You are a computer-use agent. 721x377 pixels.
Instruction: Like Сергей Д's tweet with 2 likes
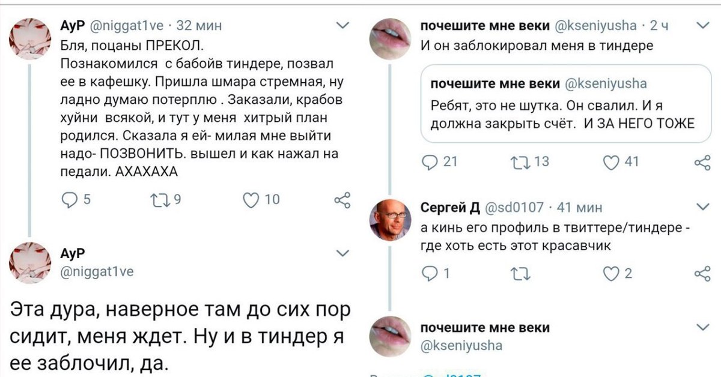(x=610, y=274)
